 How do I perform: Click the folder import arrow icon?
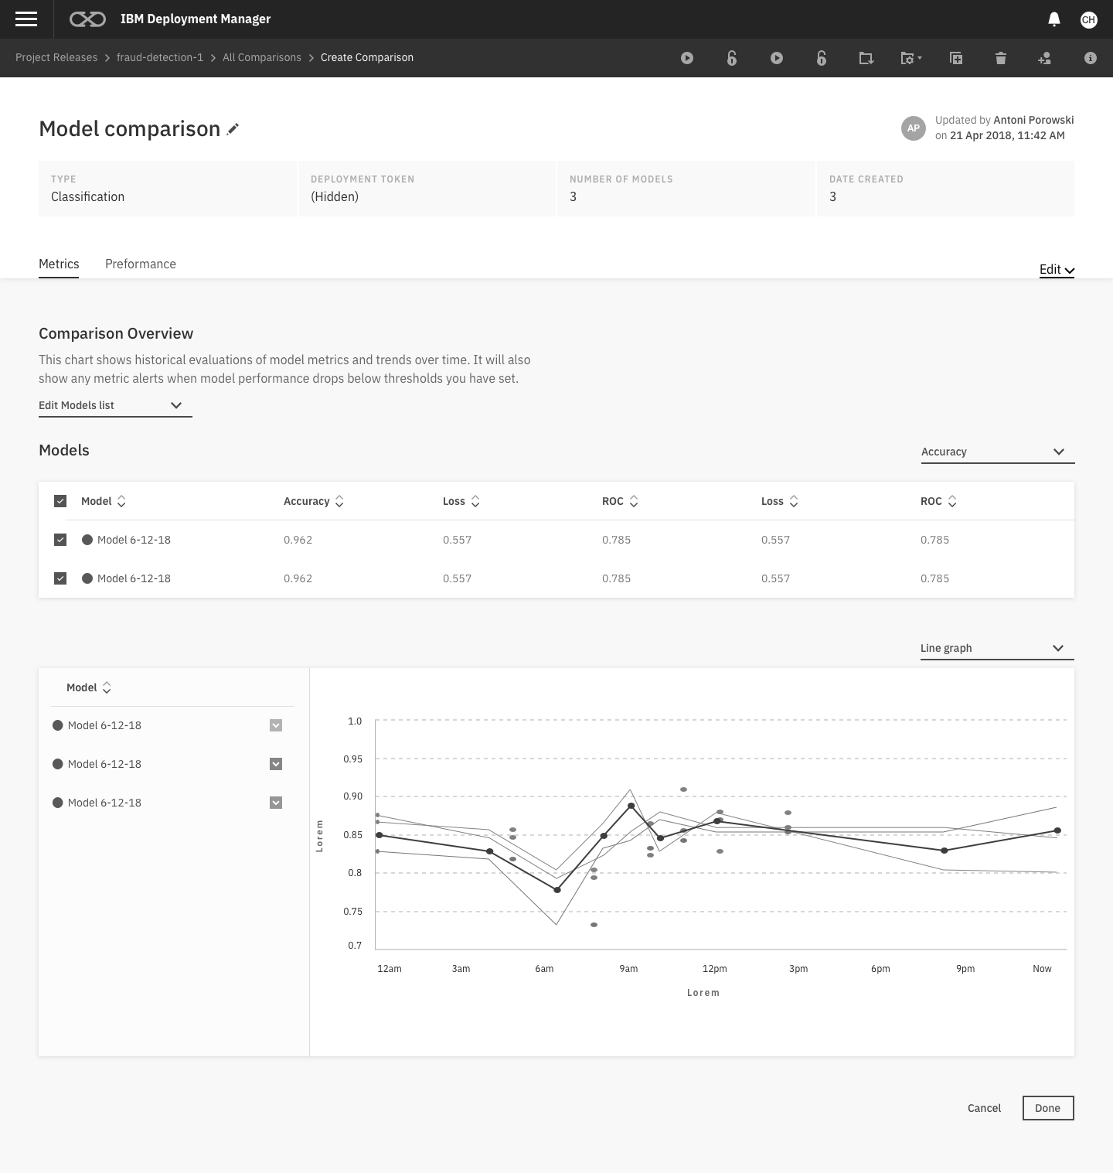866,58
